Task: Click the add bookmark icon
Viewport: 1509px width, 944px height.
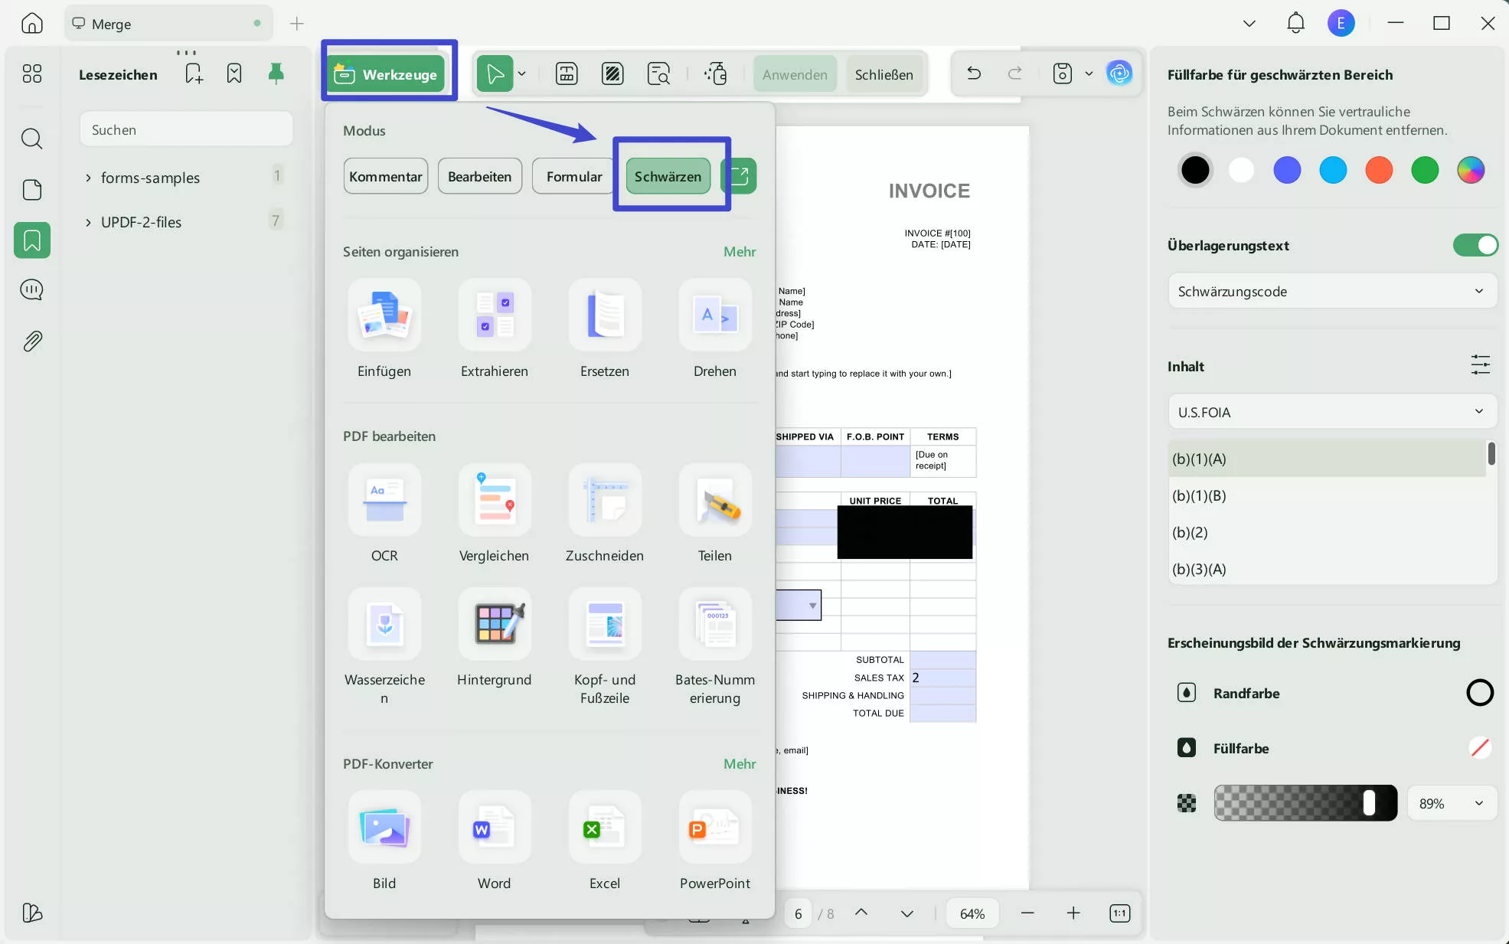Action: pyautogui.click(x=194, y=73)
